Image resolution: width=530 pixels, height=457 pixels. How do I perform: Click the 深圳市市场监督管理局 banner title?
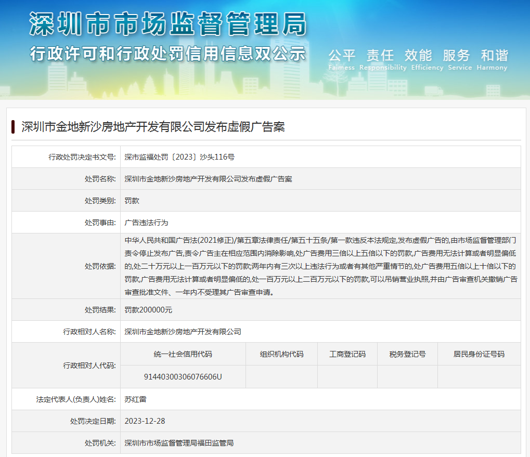(x=167, y=24)
